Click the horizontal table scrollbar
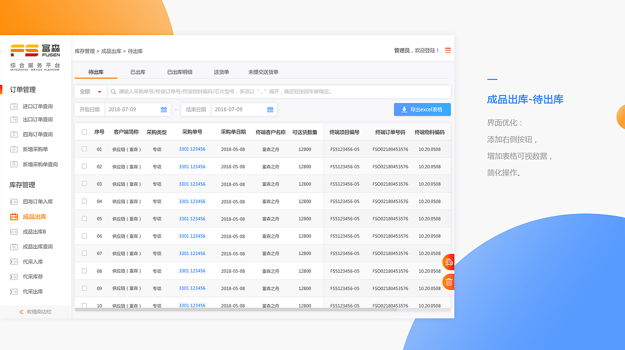625x350 pixels. [236, 309]
